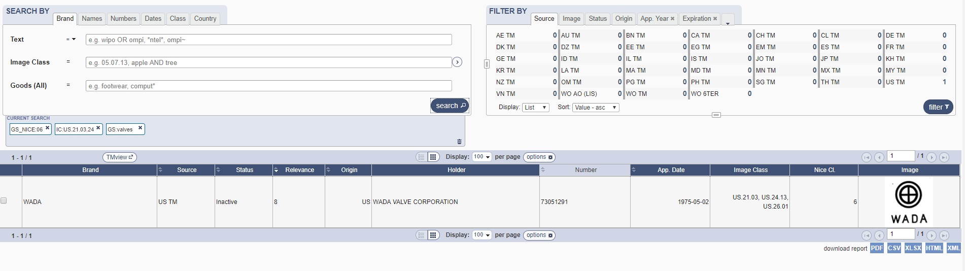The width and height of the screenshot is (965, 271).
Task: Click the trash icon to clear current search
Action: (x=459, y=142)
